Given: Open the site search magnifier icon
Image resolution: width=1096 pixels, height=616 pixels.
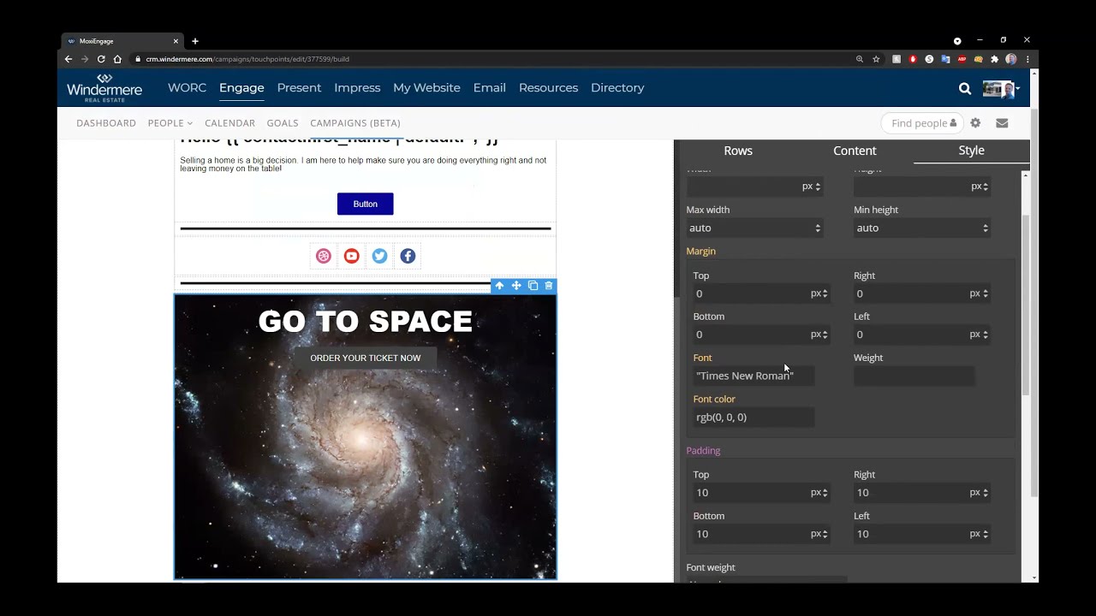Looking at the screenshot, I should click(965, 88).
